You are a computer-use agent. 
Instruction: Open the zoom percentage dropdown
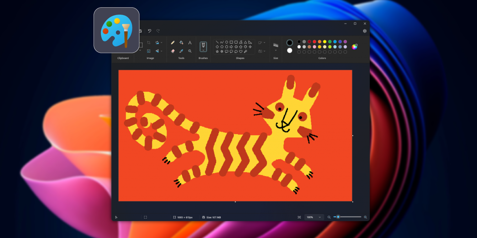click(314, 217)
